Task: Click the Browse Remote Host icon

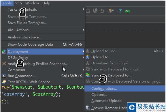Action: 88,108
